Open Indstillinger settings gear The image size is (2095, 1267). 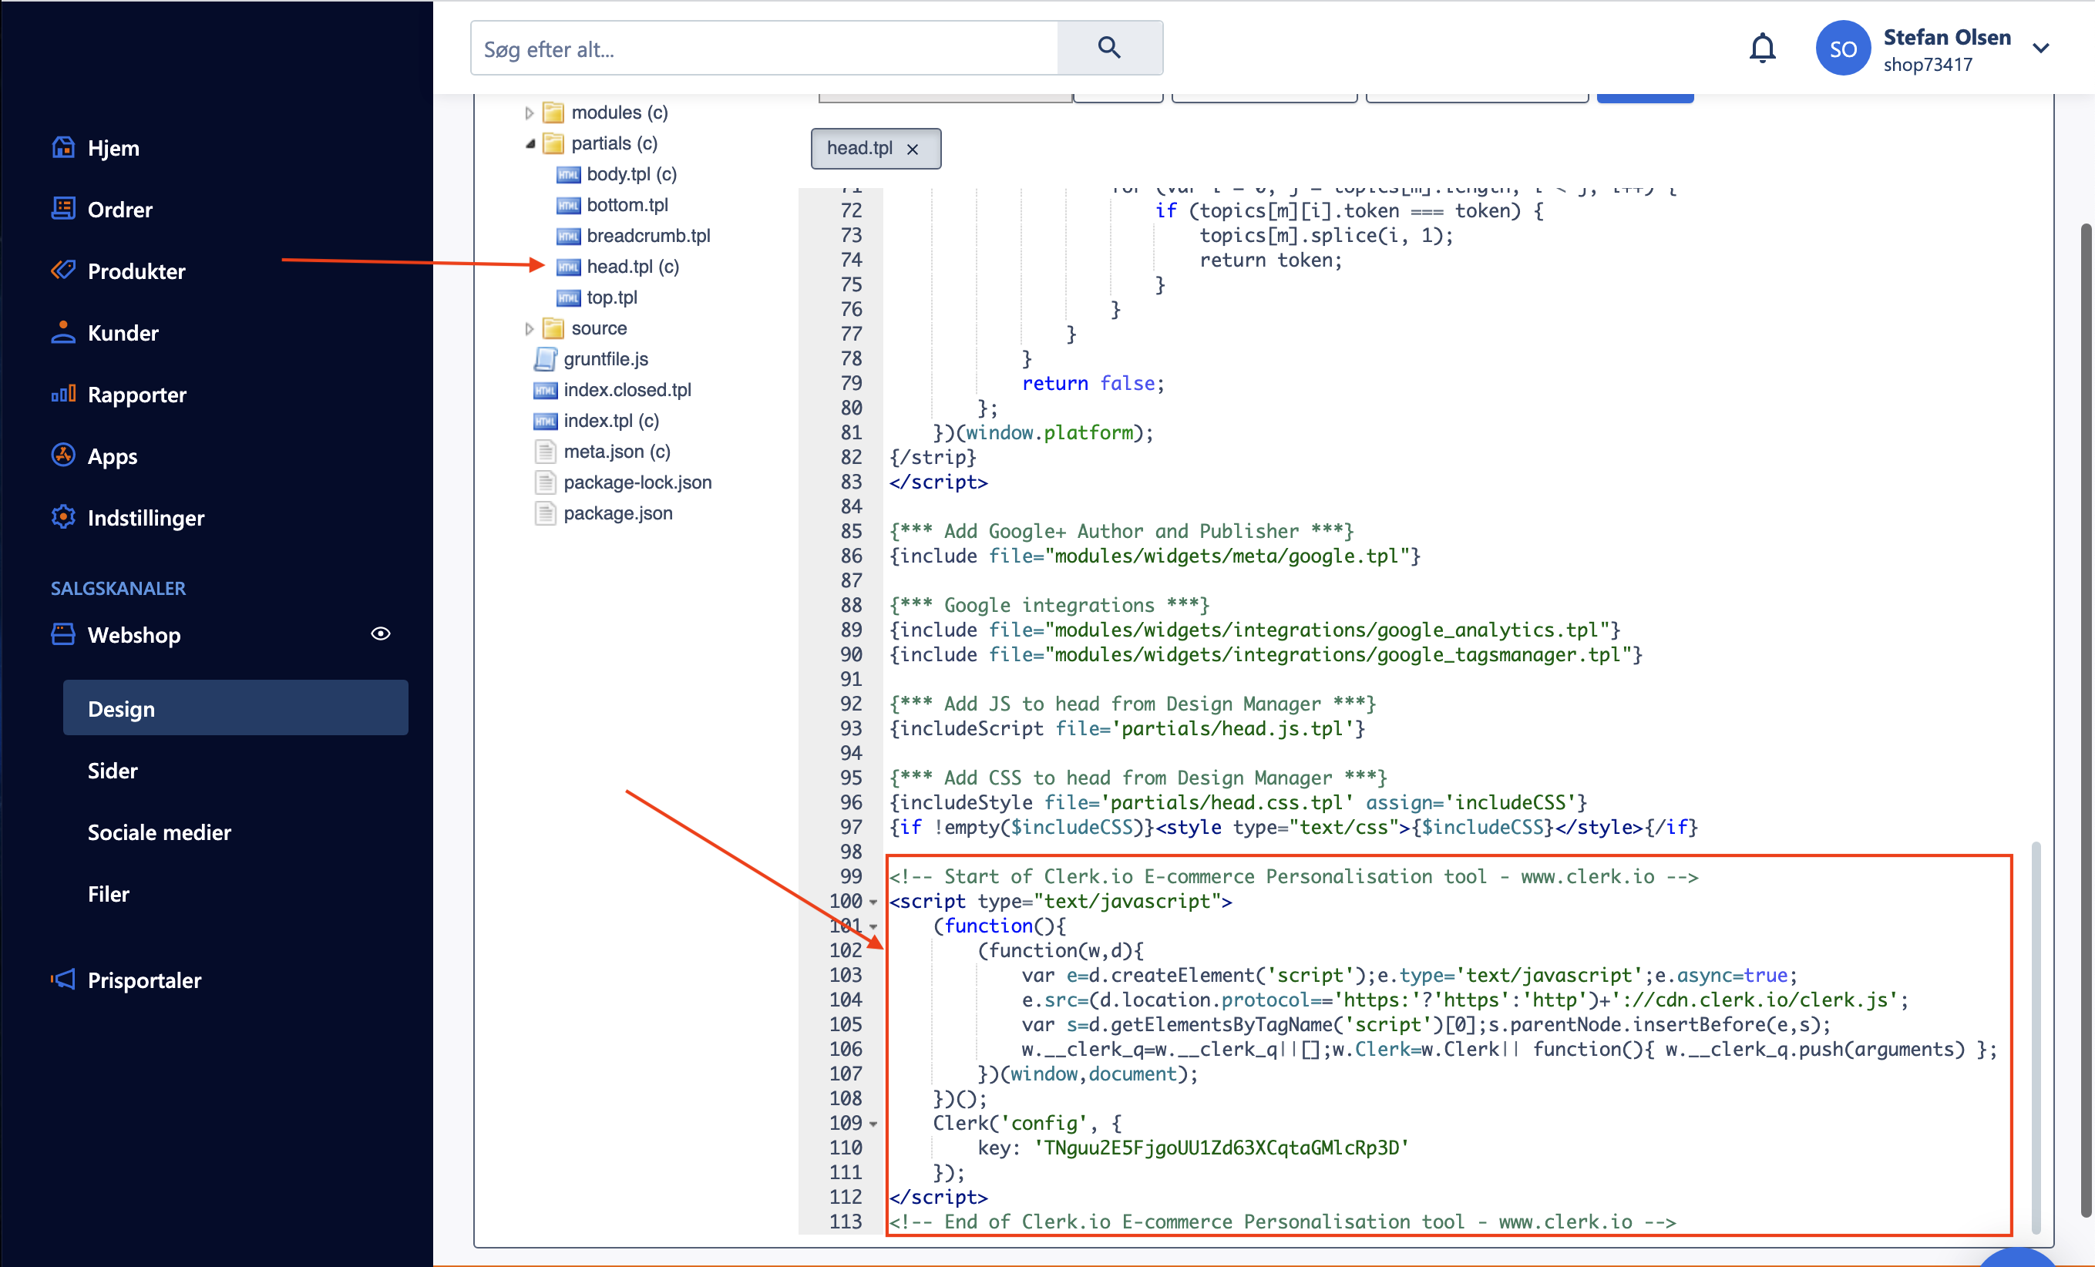(x=63, y=517)
